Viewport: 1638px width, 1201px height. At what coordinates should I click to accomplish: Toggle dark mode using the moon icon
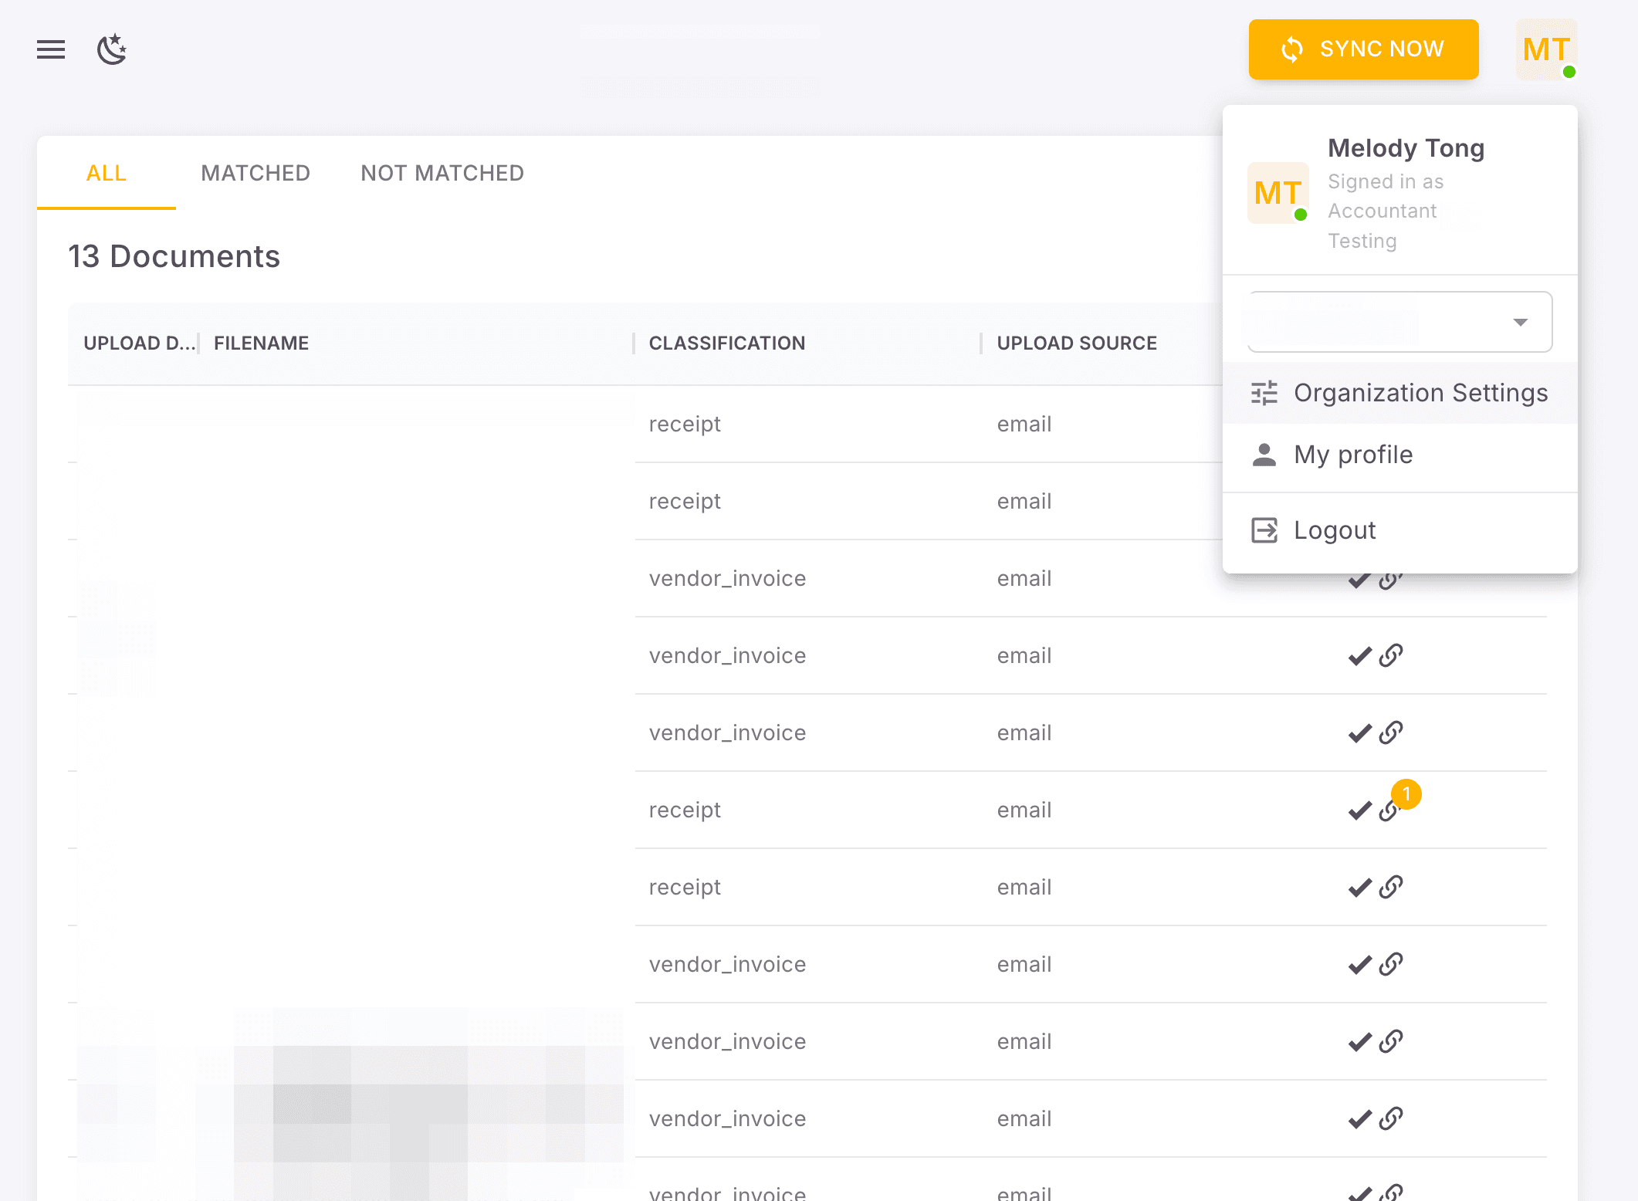point(112,49)
